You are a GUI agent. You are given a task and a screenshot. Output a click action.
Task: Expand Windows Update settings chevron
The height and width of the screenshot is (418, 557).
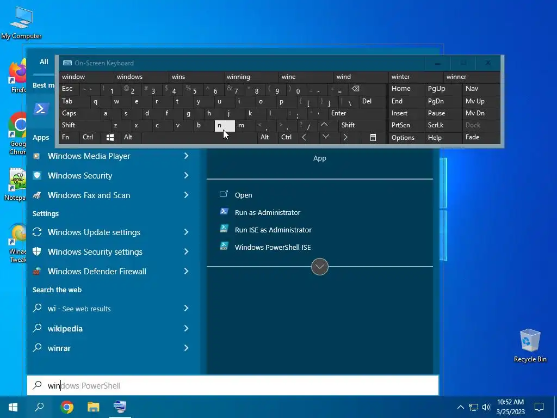(186, 232)
